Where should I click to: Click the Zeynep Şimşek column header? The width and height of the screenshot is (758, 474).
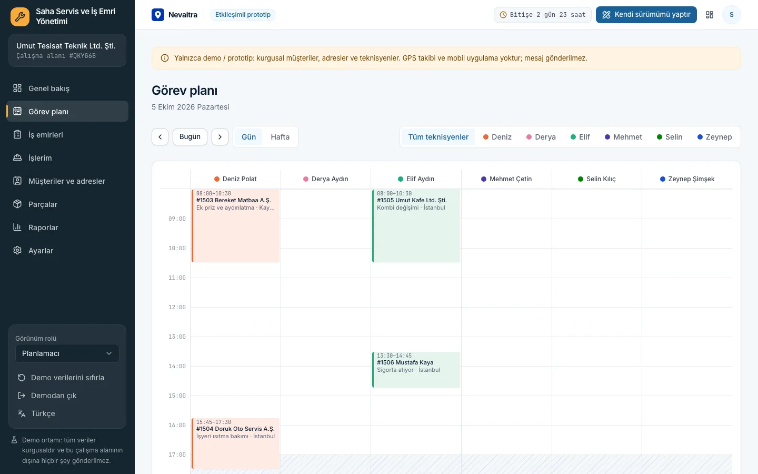click(x=687, y=179)
